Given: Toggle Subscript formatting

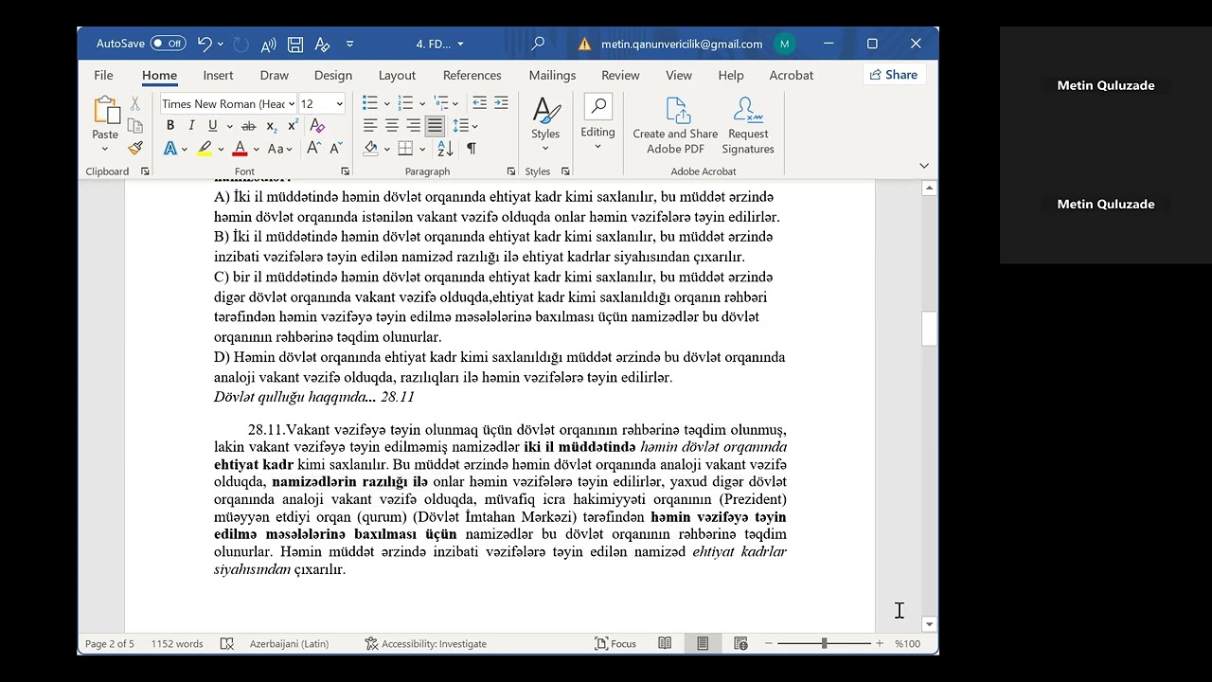Looking at the screenshot, I should (x=271, y=126).
